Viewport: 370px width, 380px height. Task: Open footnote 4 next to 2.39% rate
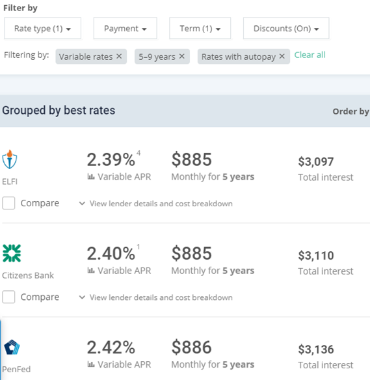139,153
